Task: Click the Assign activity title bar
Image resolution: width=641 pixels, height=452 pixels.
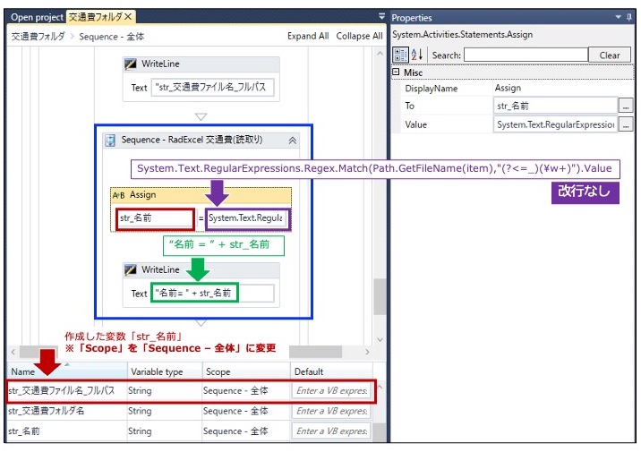Action: pos(201,195)
